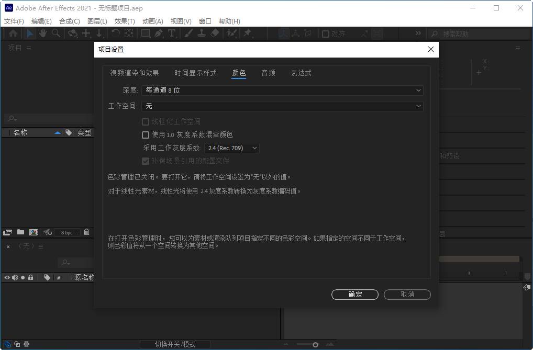Open the 深度 dropdown showing 每通道 8 位
Viewport: 533px width, 350px height.
[x=283, y=90]
